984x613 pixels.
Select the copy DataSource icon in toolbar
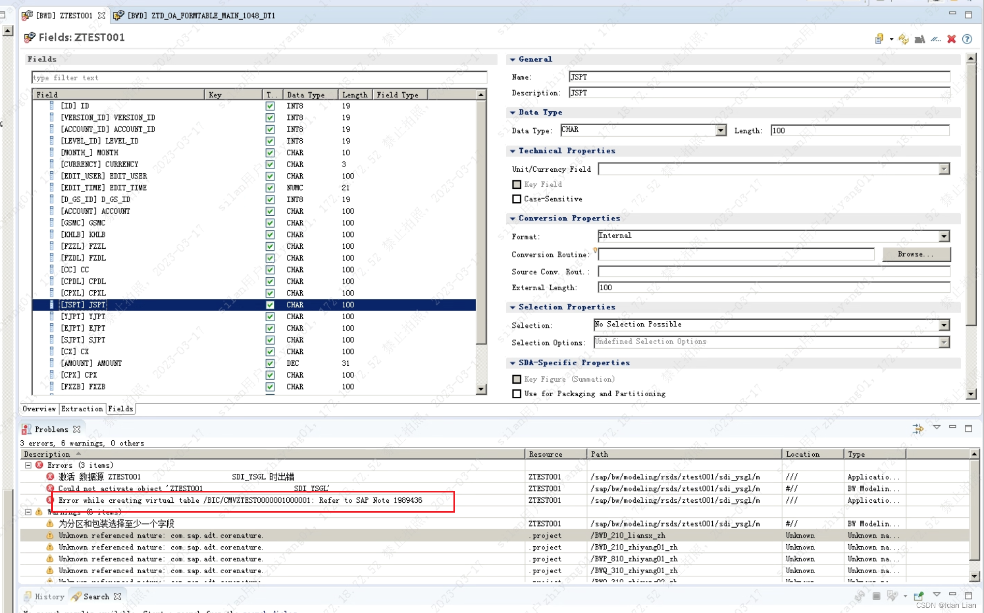(879, 39)
